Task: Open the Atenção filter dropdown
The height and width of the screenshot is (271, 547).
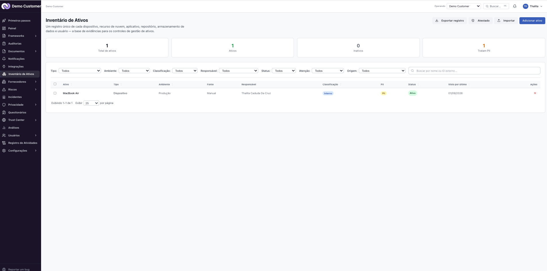Action: pos(328,71)
